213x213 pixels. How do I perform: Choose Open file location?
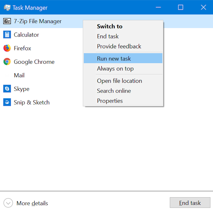point(123,81)
